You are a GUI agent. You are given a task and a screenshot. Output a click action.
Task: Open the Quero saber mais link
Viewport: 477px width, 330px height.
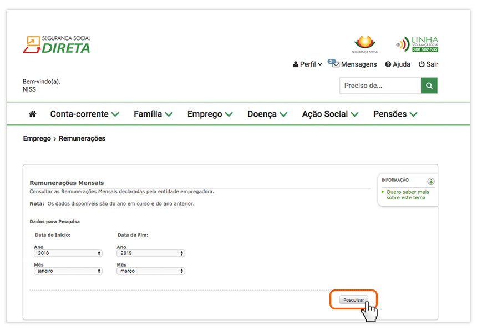(408, 194)
